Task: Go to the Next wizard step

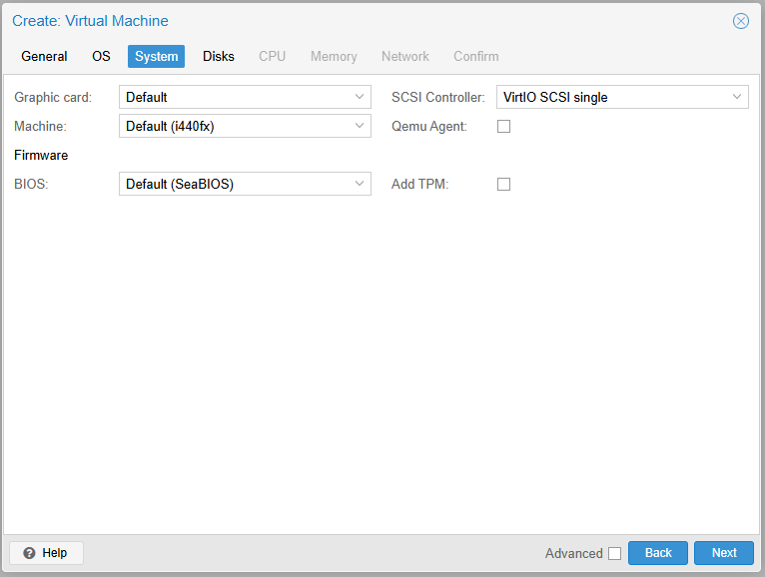Action: tap(723, 553)
